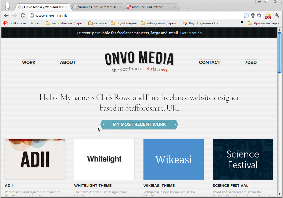Close the Modular Grid Pattern tab

175,7
